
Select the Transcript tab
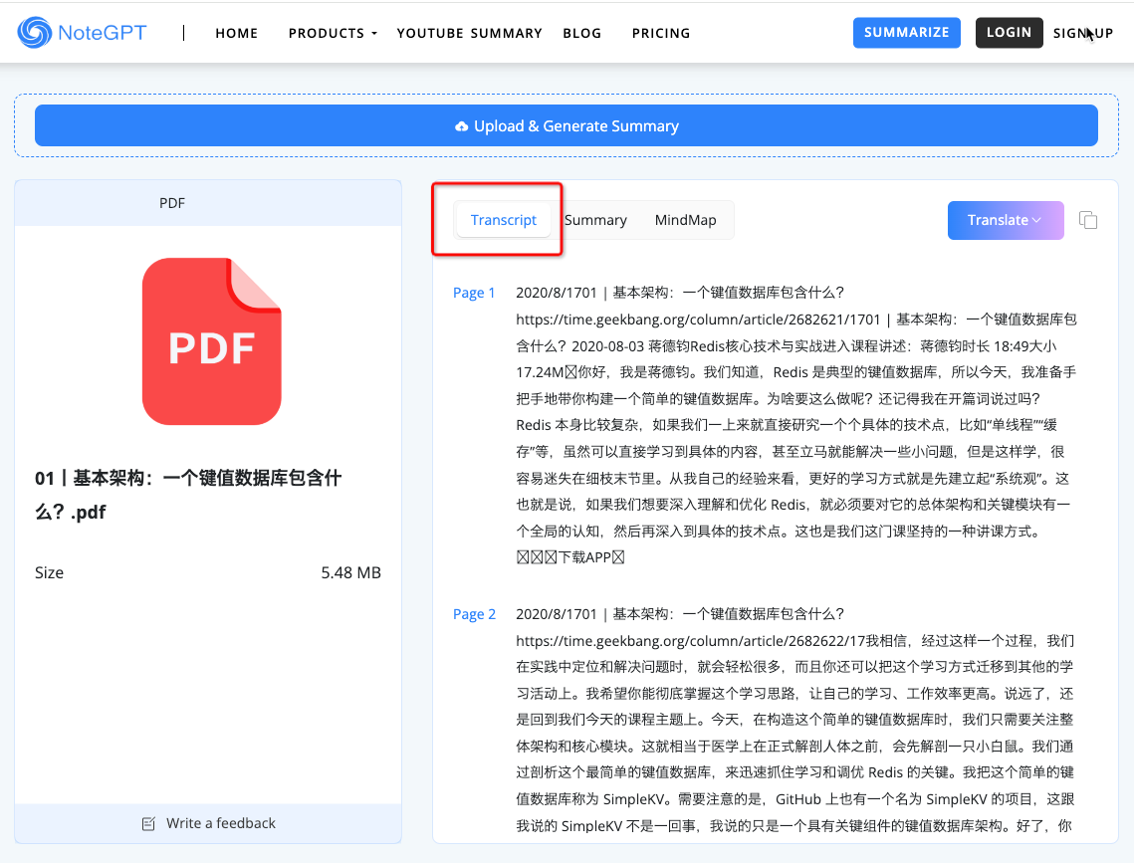click(x=504, y=220)
